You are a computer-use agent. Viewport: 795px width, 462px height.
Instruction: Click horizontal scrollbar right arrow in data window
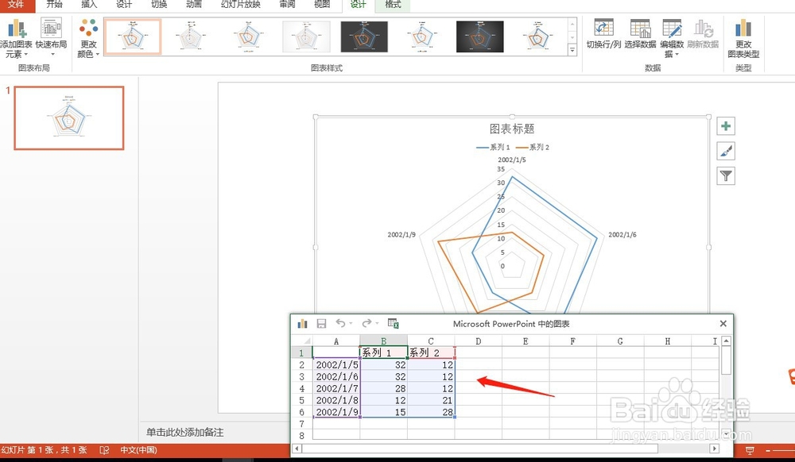pyautogui.click(x=715, y=449)
